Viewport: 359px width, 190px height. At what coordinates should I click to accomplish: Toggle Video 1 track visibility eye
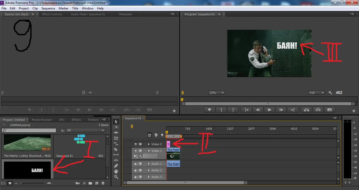[136, 151]
